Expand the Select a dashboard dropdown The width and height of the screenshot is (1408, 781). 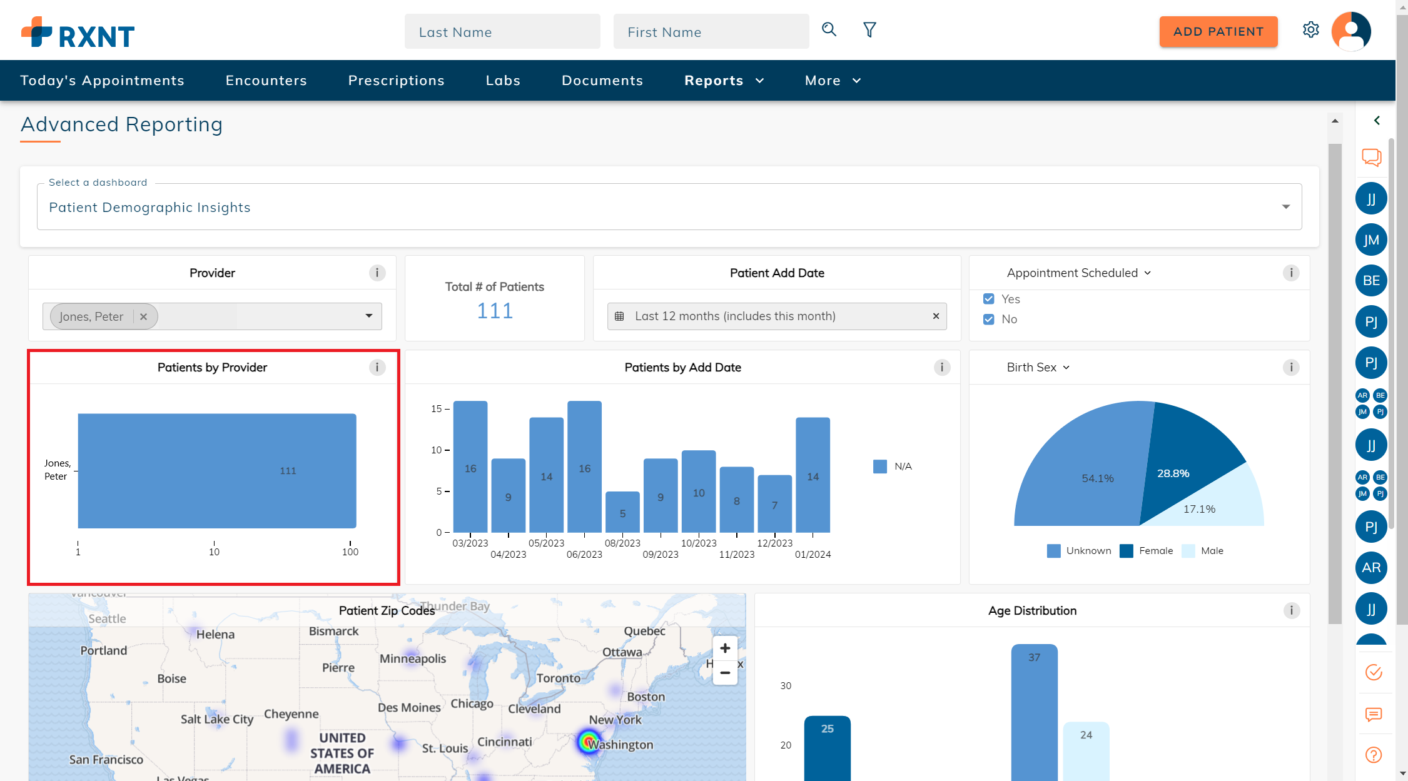[x=1285, y=207]
